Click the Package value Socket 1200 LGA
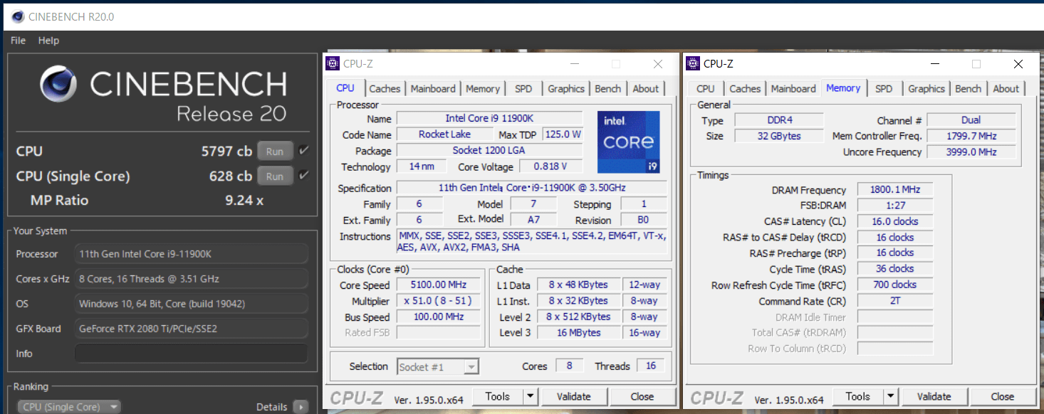 (x=489, y=150)
